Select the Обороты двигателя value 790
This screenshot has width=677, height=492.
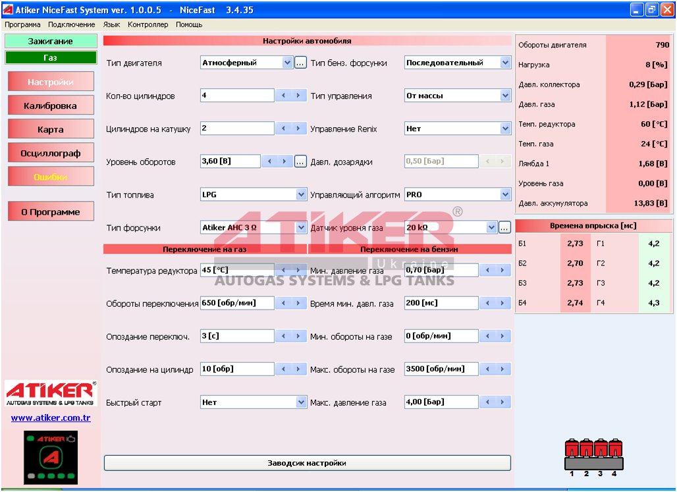click(662, 45)
